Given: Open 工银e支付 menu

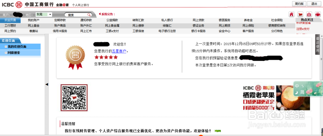Looking at the screenshot, I should pyautogui.click(x=112, y=31).
